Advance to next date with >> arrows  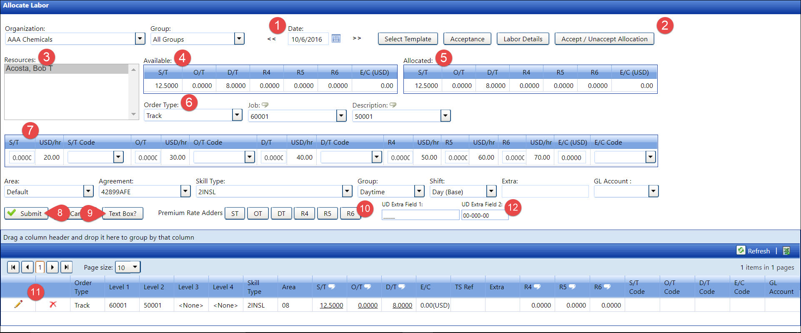[x=357, y=38]
